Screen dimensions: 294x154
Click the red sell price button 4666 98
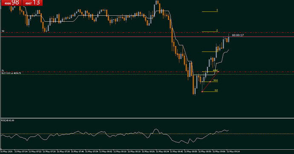(11, 3)
